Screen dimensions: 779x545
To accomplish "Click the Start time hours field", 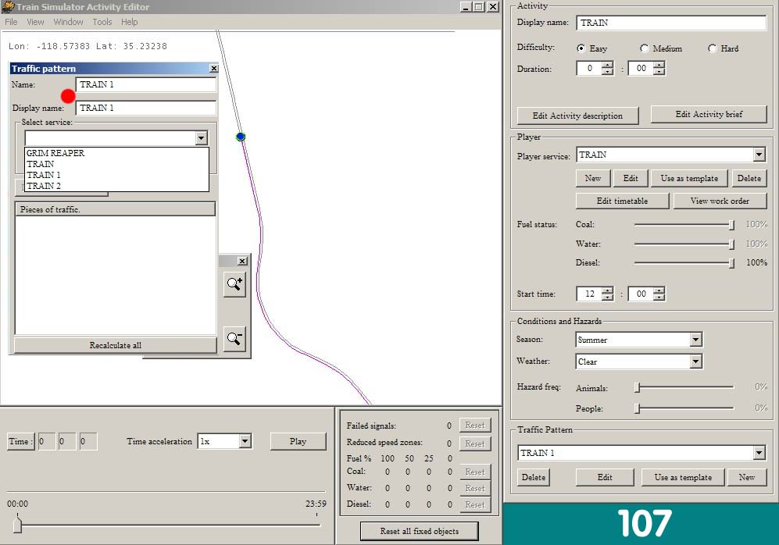I will 590,294.
